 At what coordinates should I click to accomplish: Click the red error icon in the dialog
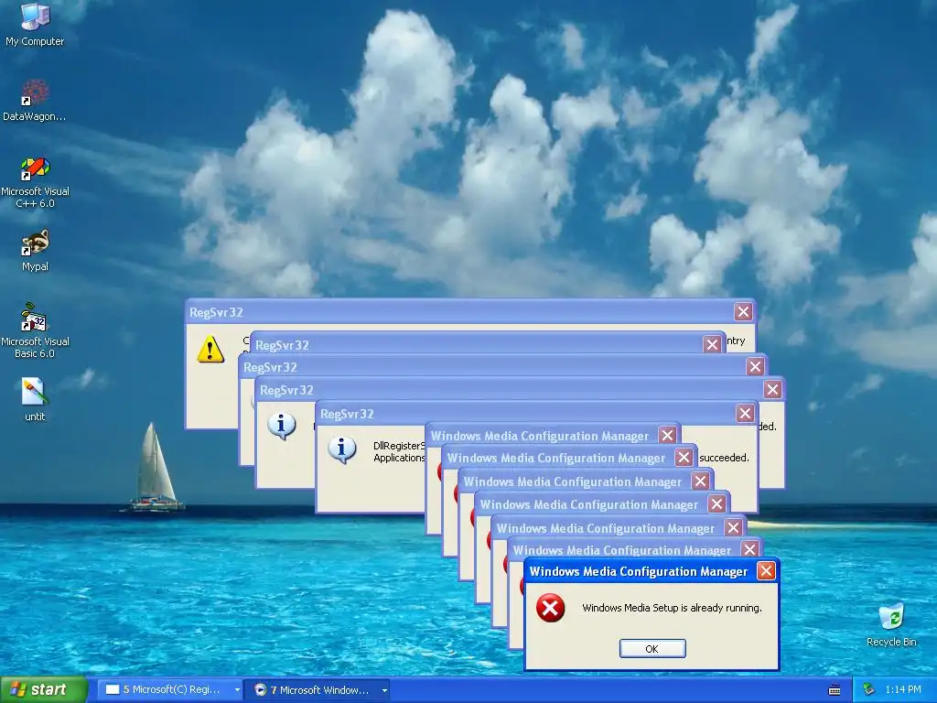(x=550, y=608)
